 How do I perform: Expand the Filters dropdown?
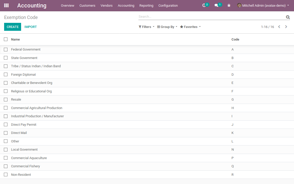pyautogui.click(x=146, y=27)
